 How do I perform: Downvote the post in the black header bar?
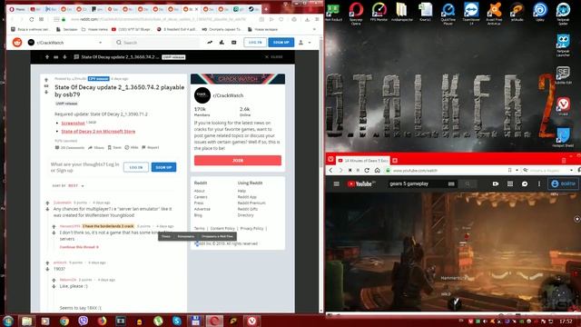pos(64,57)
